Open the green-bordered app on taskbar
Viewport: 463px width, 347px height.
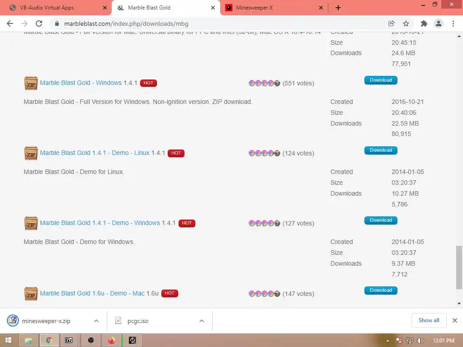132,341
